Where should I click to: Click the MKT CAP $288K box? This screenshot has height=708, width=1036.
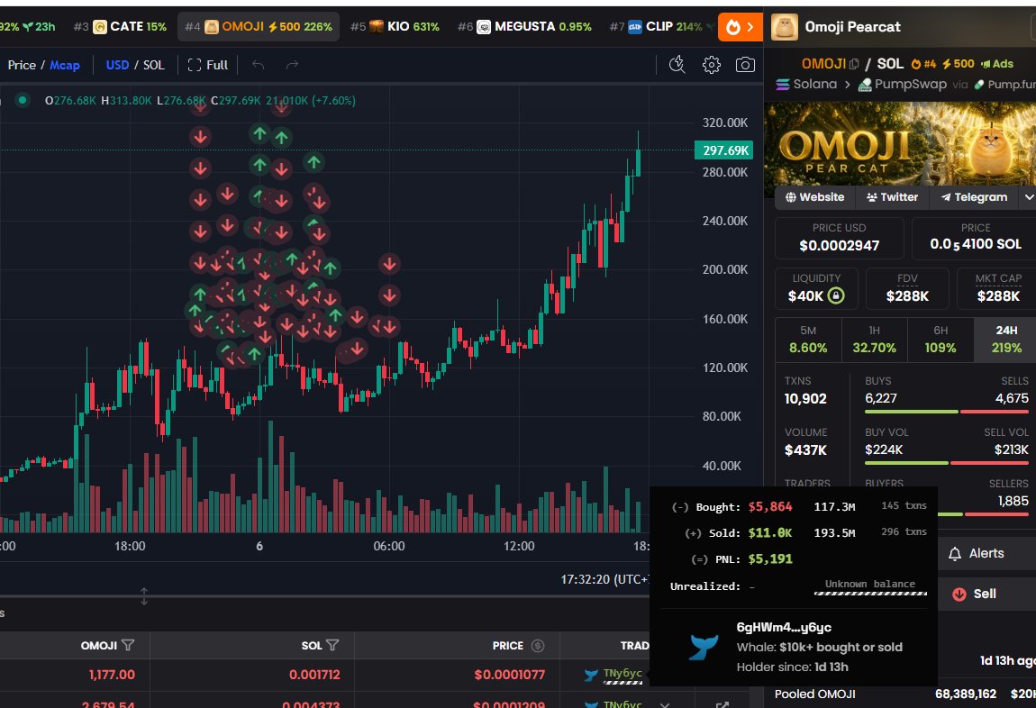click(x=997, y=288)
